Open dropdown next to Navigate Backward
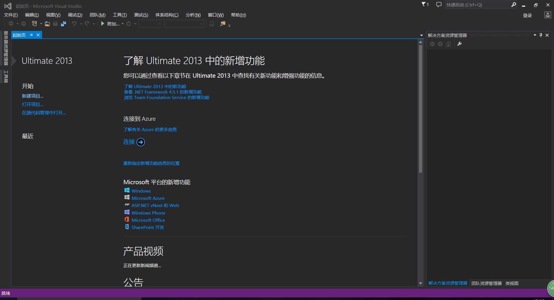The height and width of the screenshot is (300, 554). [17, 24]
